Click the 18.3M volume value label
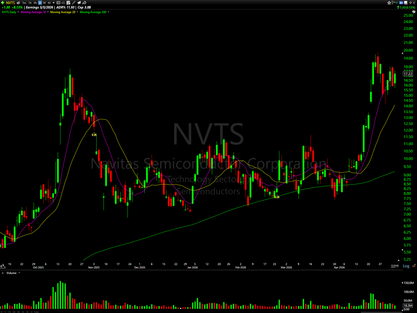Screen dimensions: 417x313 point(407,305)
